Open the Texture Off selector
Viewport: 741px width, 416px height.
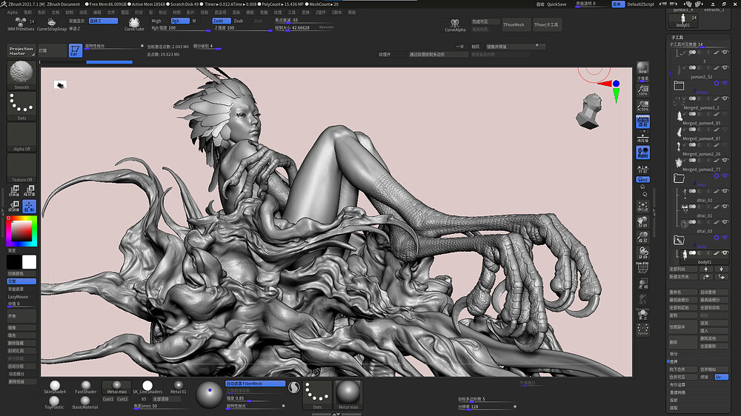click(x=21, y=167)
